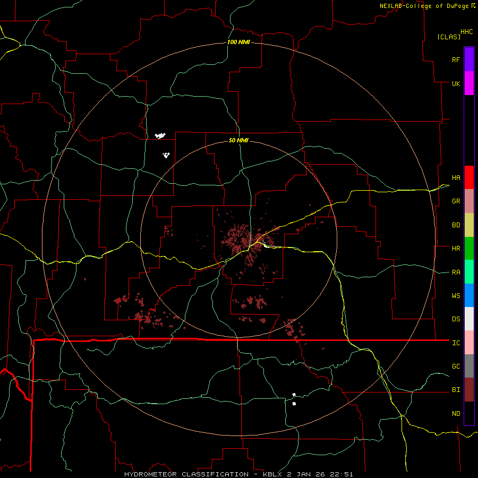The height and width of the screenshot is (478, 478).
Task: Click the 50 NMI range ring label
Action: [238, 140]
